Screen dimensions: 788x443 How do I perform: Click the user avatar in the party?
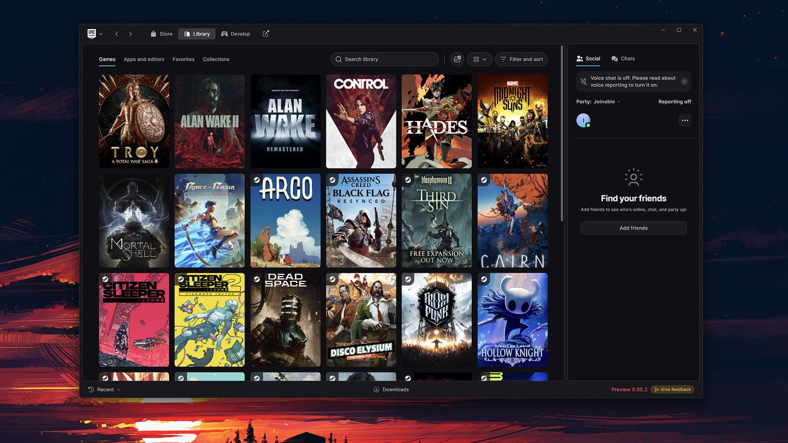pos(583,120)
